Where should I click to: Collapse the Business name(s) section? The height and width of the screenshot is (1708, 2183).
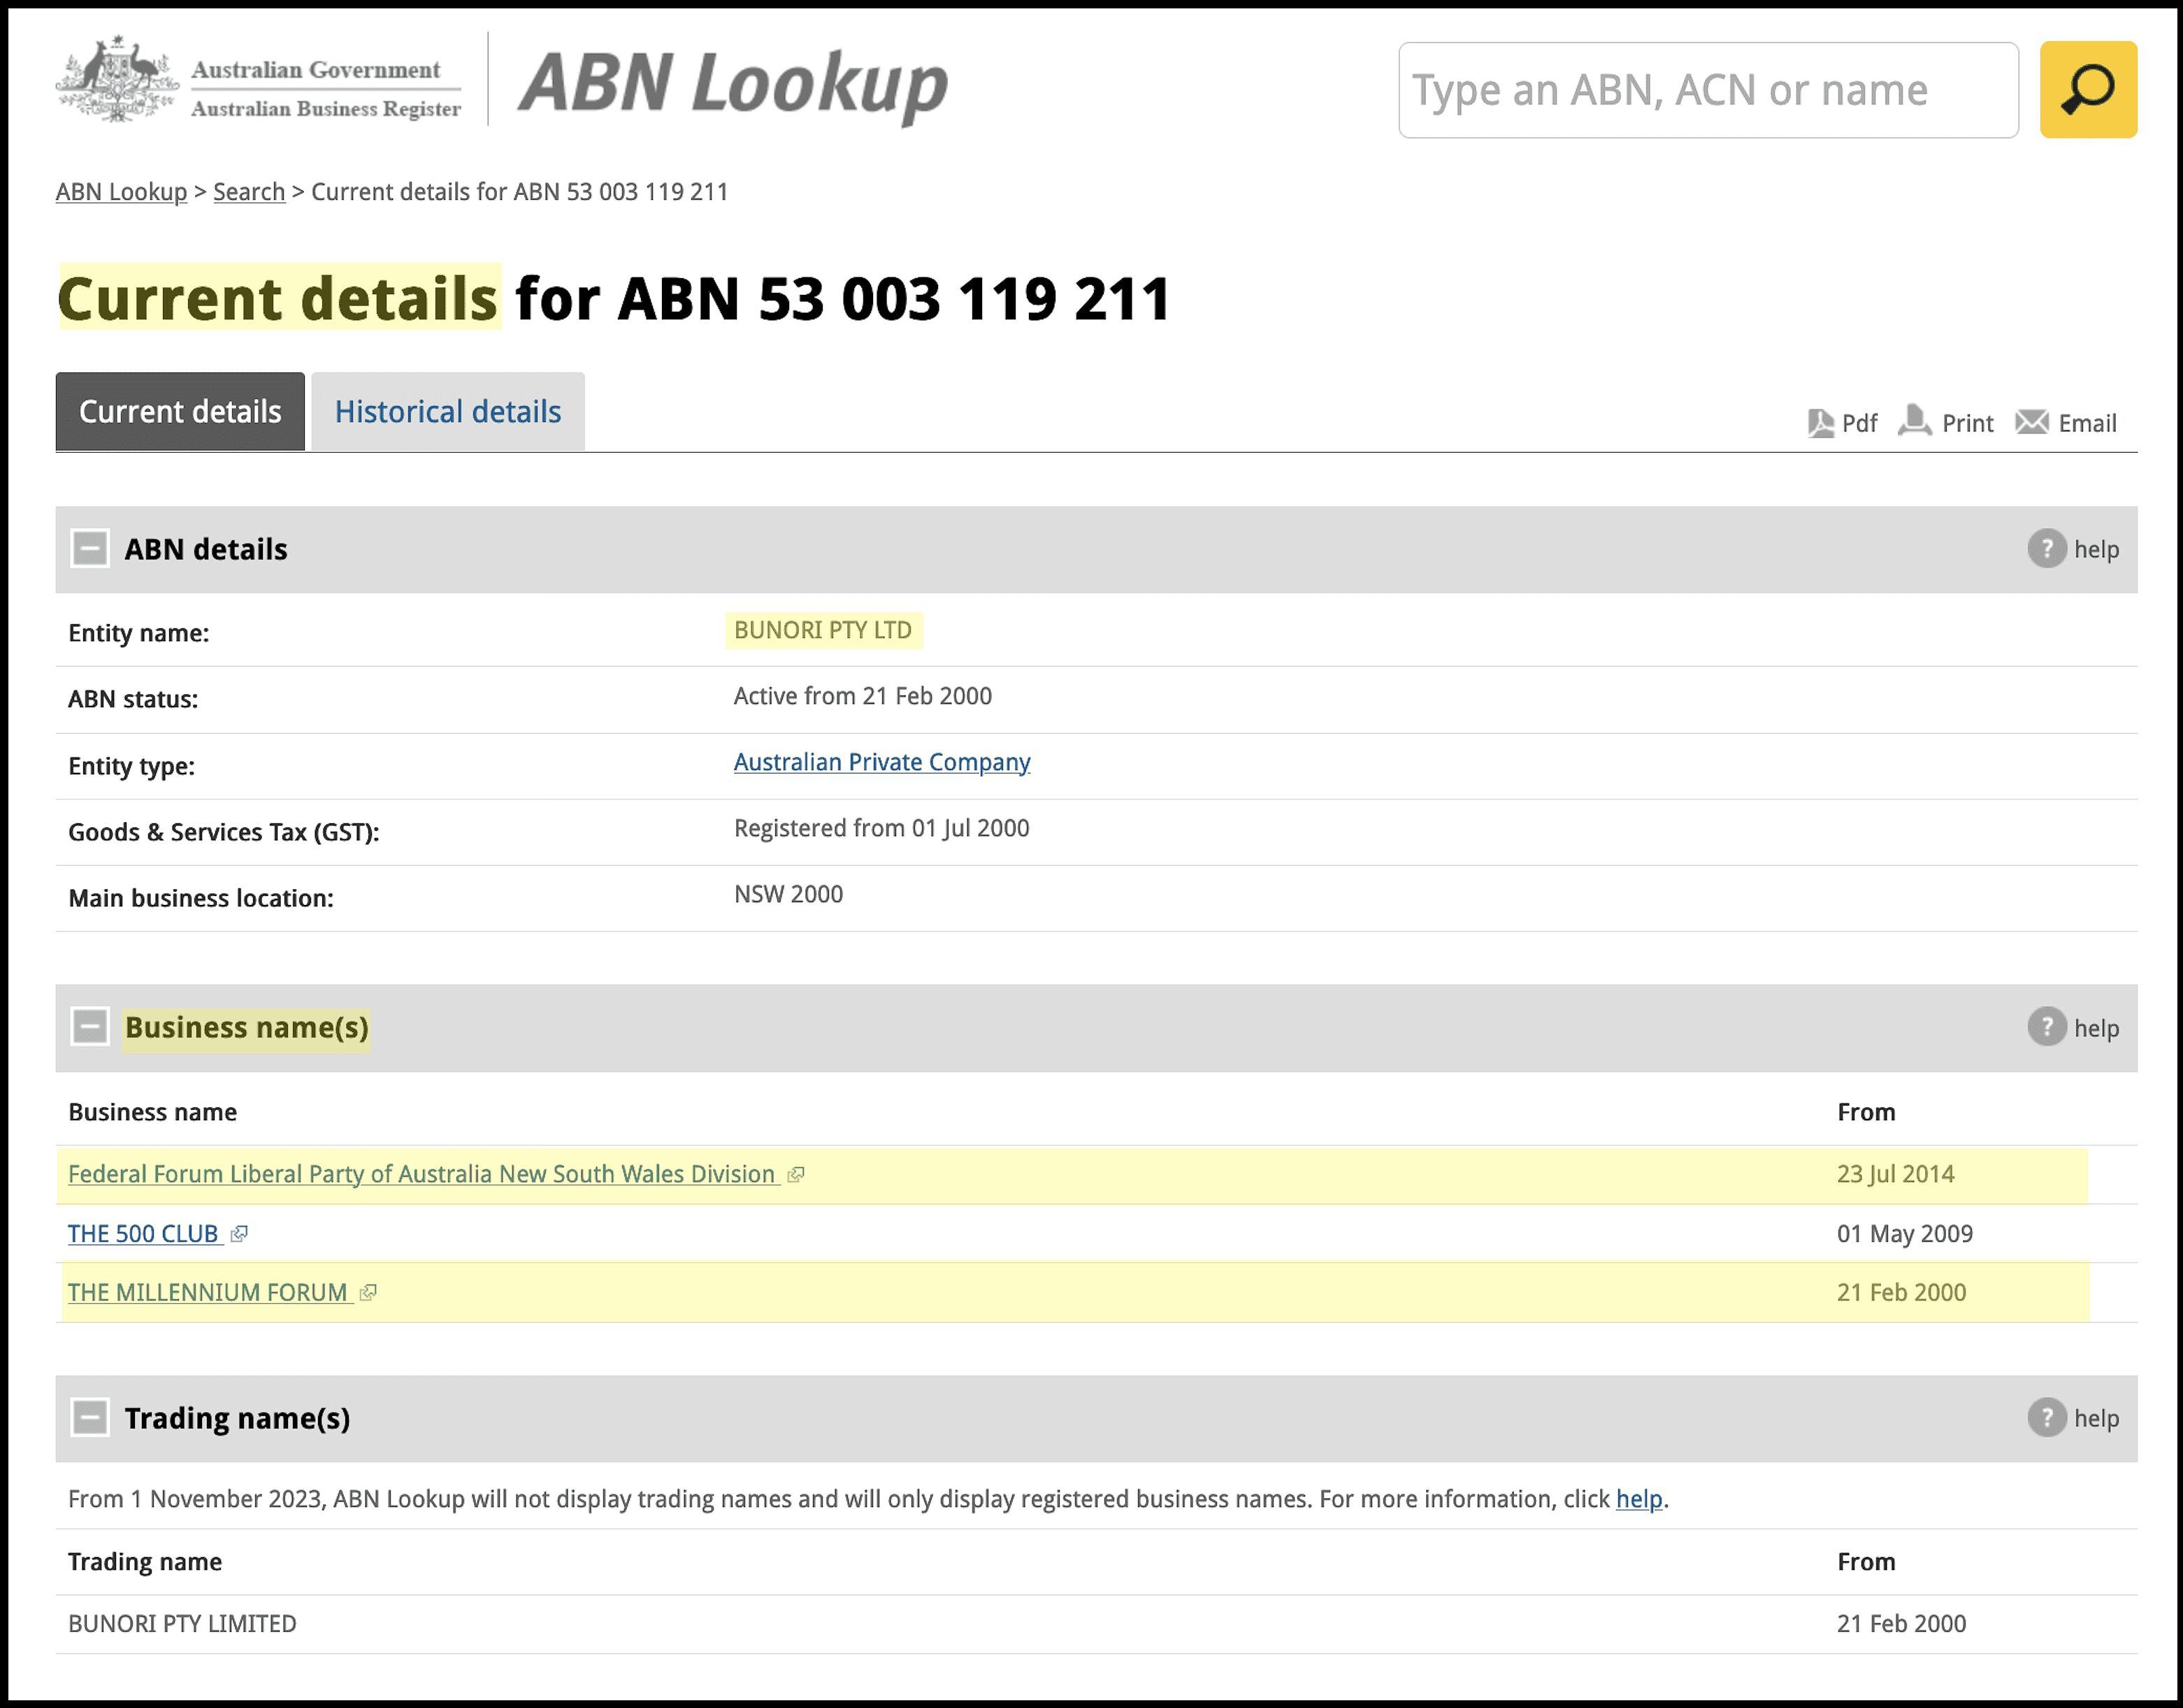click(90, 1027)
